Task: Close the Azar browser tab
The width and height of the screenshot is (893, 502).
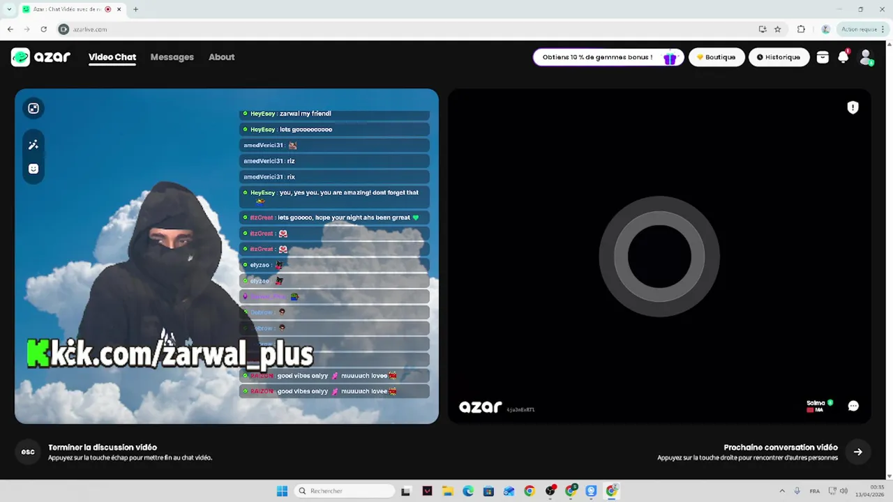Action: 119,9
